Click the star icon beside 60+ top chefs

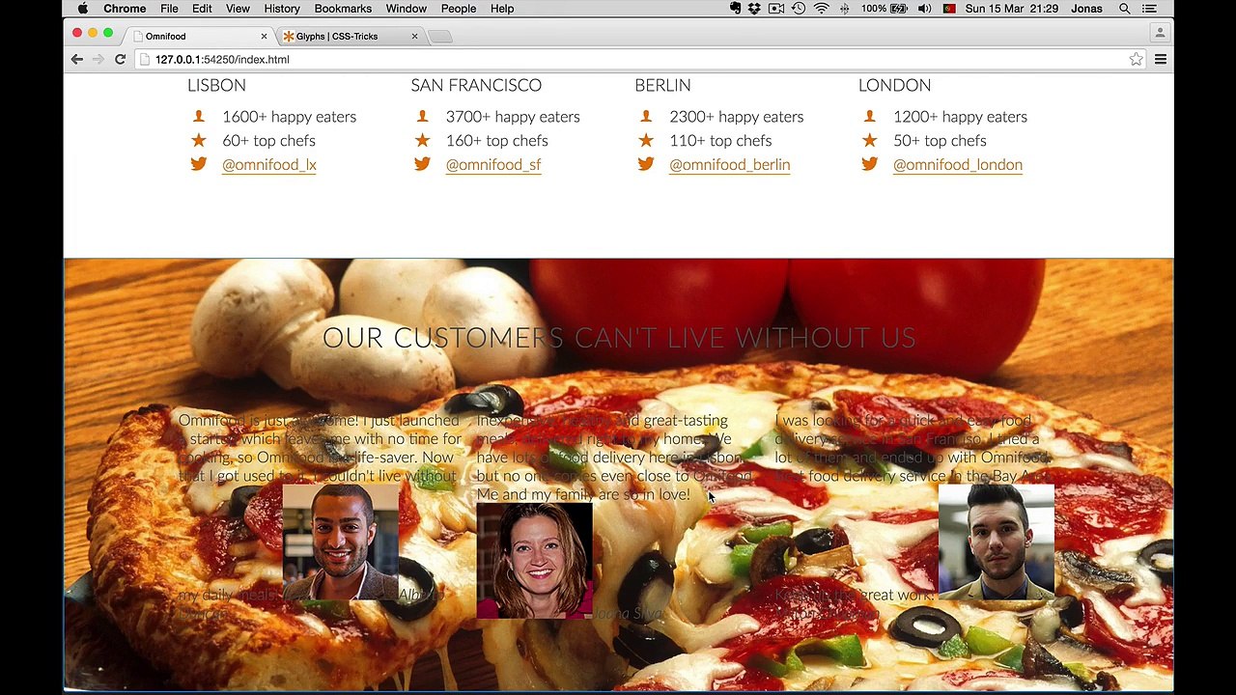click(199, 140)
